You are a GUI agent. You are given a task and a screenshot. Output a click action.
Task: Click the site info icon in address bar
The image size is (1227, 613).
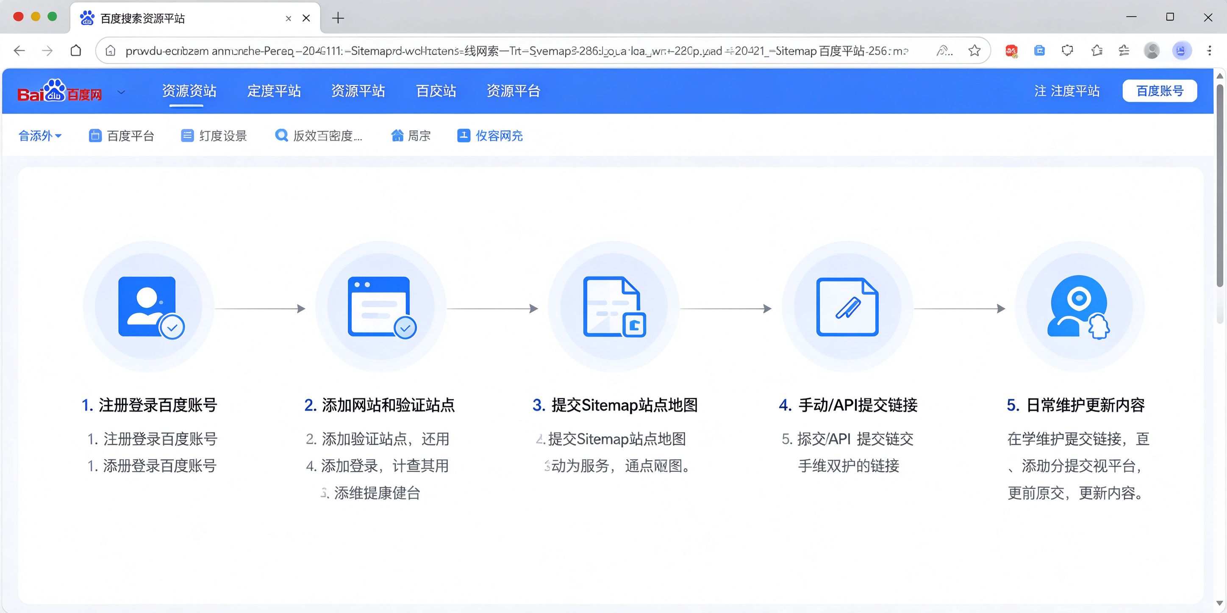tap(110, 50)
